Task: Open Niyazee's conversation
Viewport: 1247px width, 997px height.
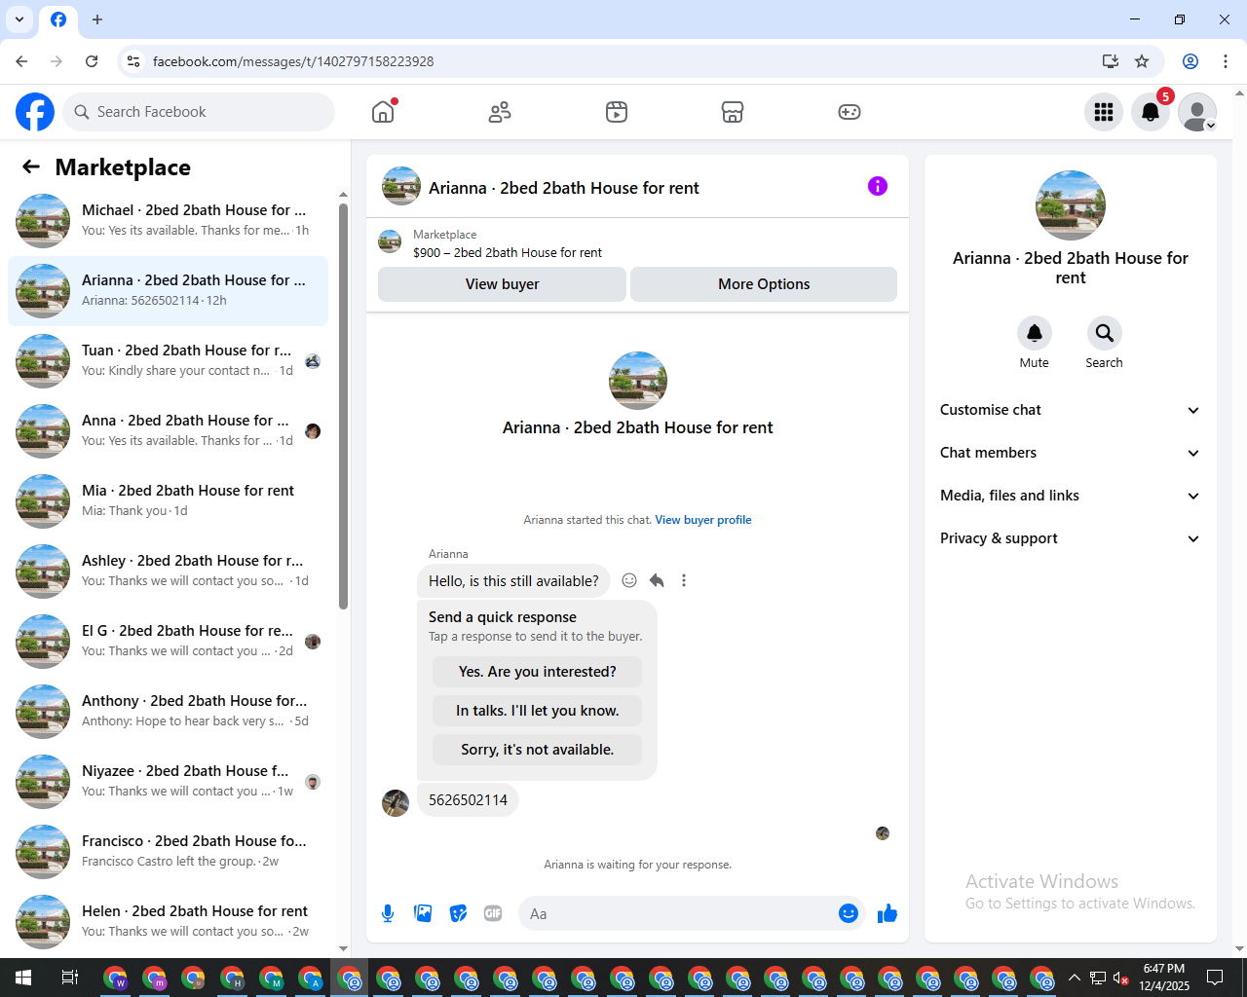Action: coord(168,782)
